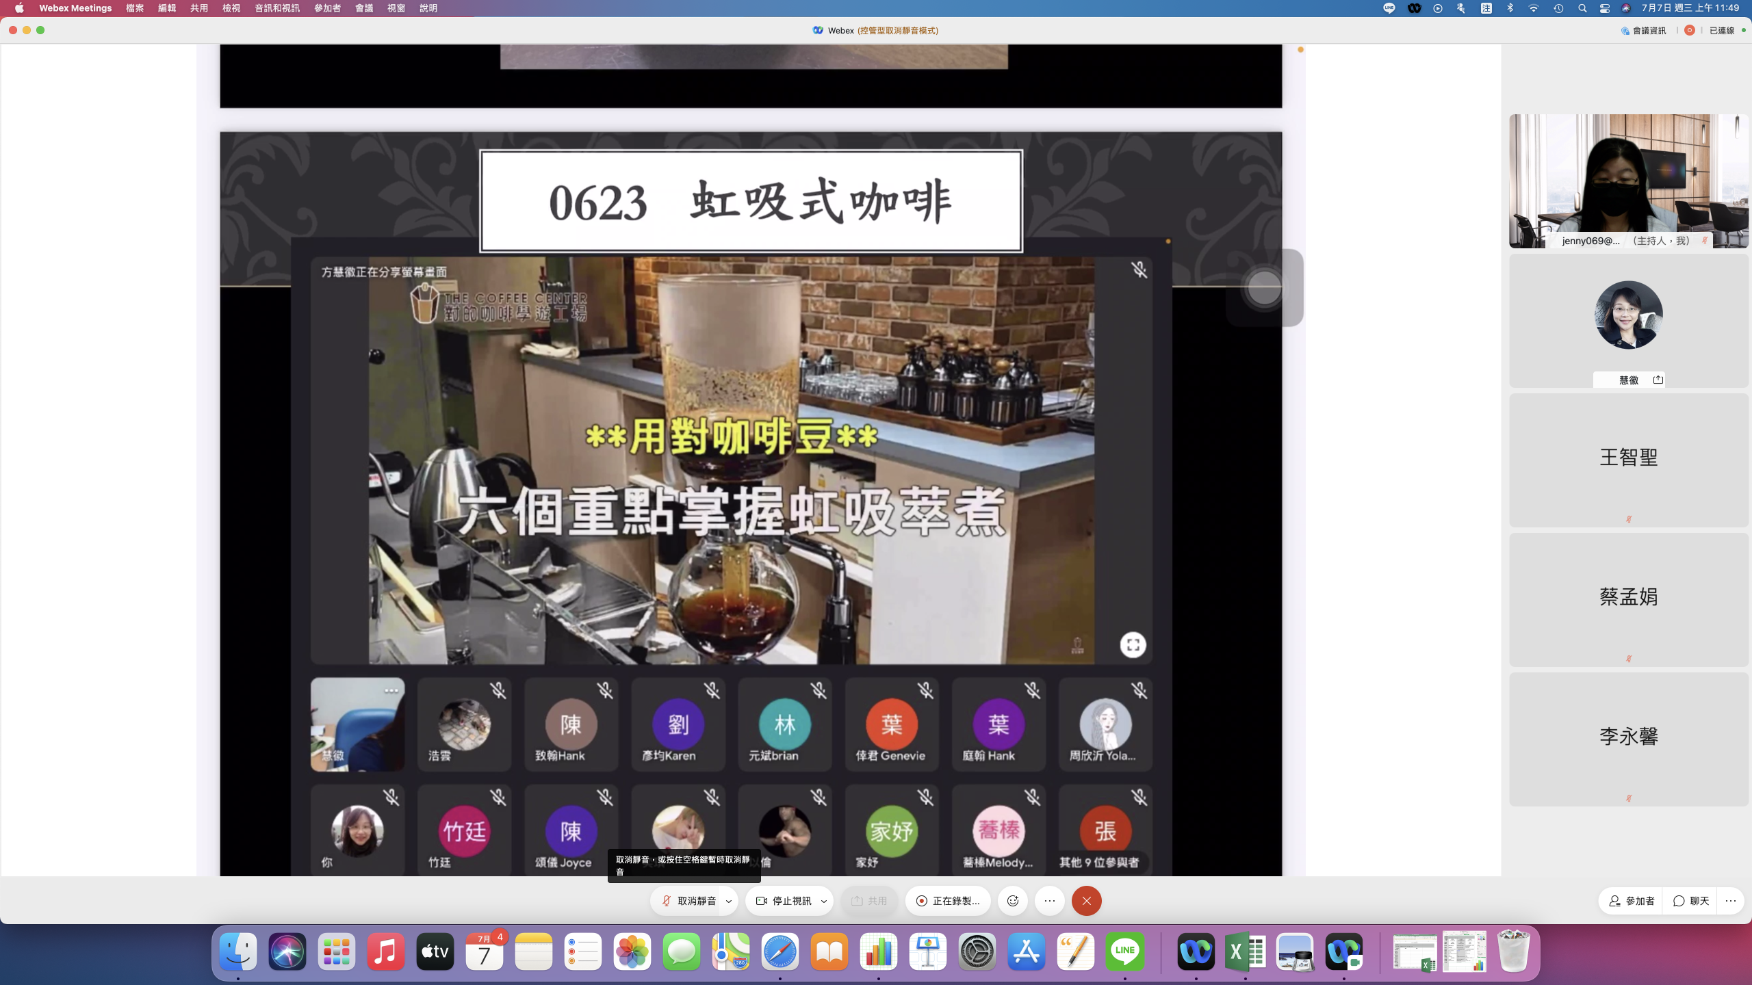Click the share icon next to 慧徽
The height and width of the screenshot is (985, 1752).
click(x=1658, y=380)
